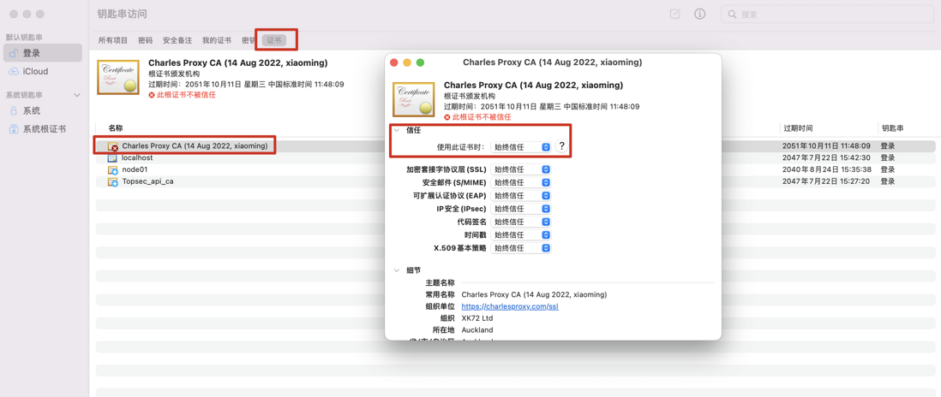Click the node01 certificate icon

(112, 170)
